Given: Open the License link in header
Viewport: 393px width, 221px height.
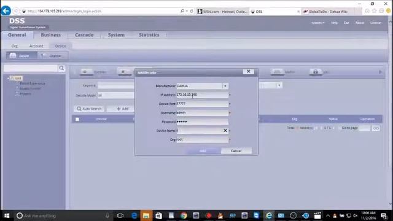Looking at the screenshot, I should [375, 23].
